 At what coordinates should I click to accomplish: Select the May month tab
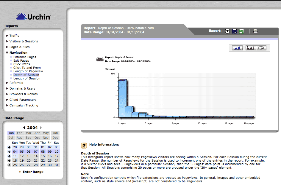pos(46,133)
